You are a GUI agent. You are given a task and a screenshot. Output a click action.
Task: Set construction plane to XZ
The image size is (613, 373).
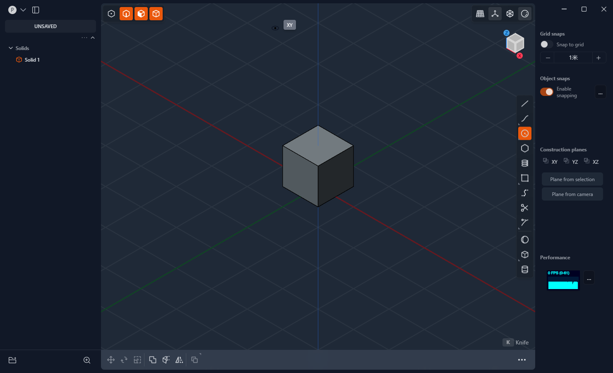point(591,161)
